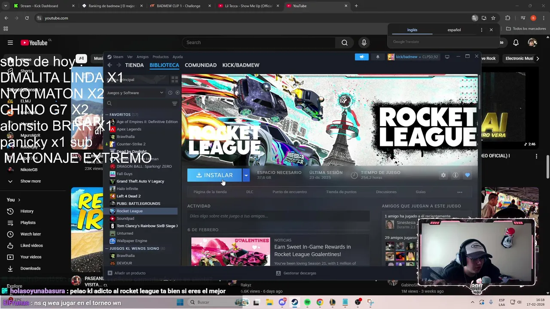This screenshot has width=550, height=309.
Task: Open the Juegos y Software filter dropdown
Action: pyautogui.click(x=135, y=93)
